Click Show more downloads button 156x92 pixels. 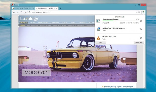(x=139, y=42)
